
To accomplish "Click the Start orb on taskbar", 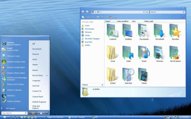I will 5,117.
